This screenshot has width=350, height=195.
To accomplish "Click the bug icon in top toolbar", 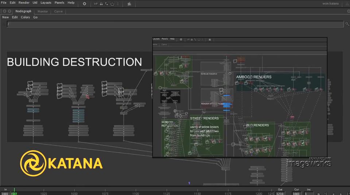I will pyautogui.click(x=129, y=4).
